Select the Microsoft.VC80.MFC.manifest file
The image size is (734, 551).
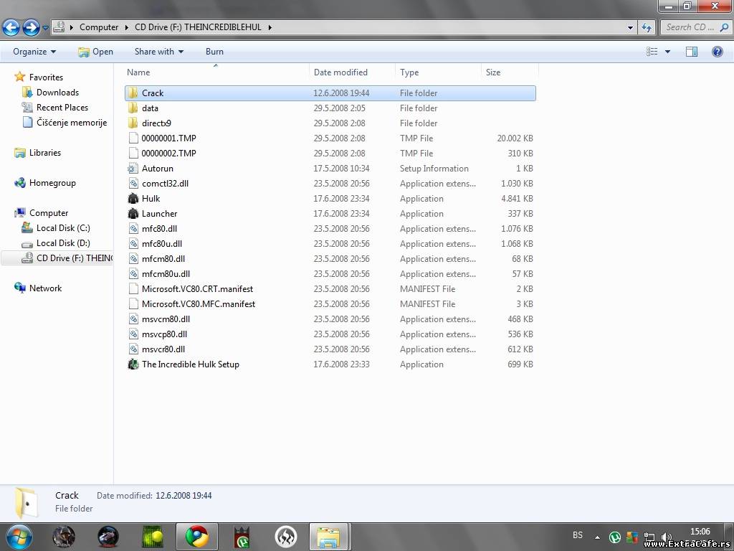(x=330, y=303)
